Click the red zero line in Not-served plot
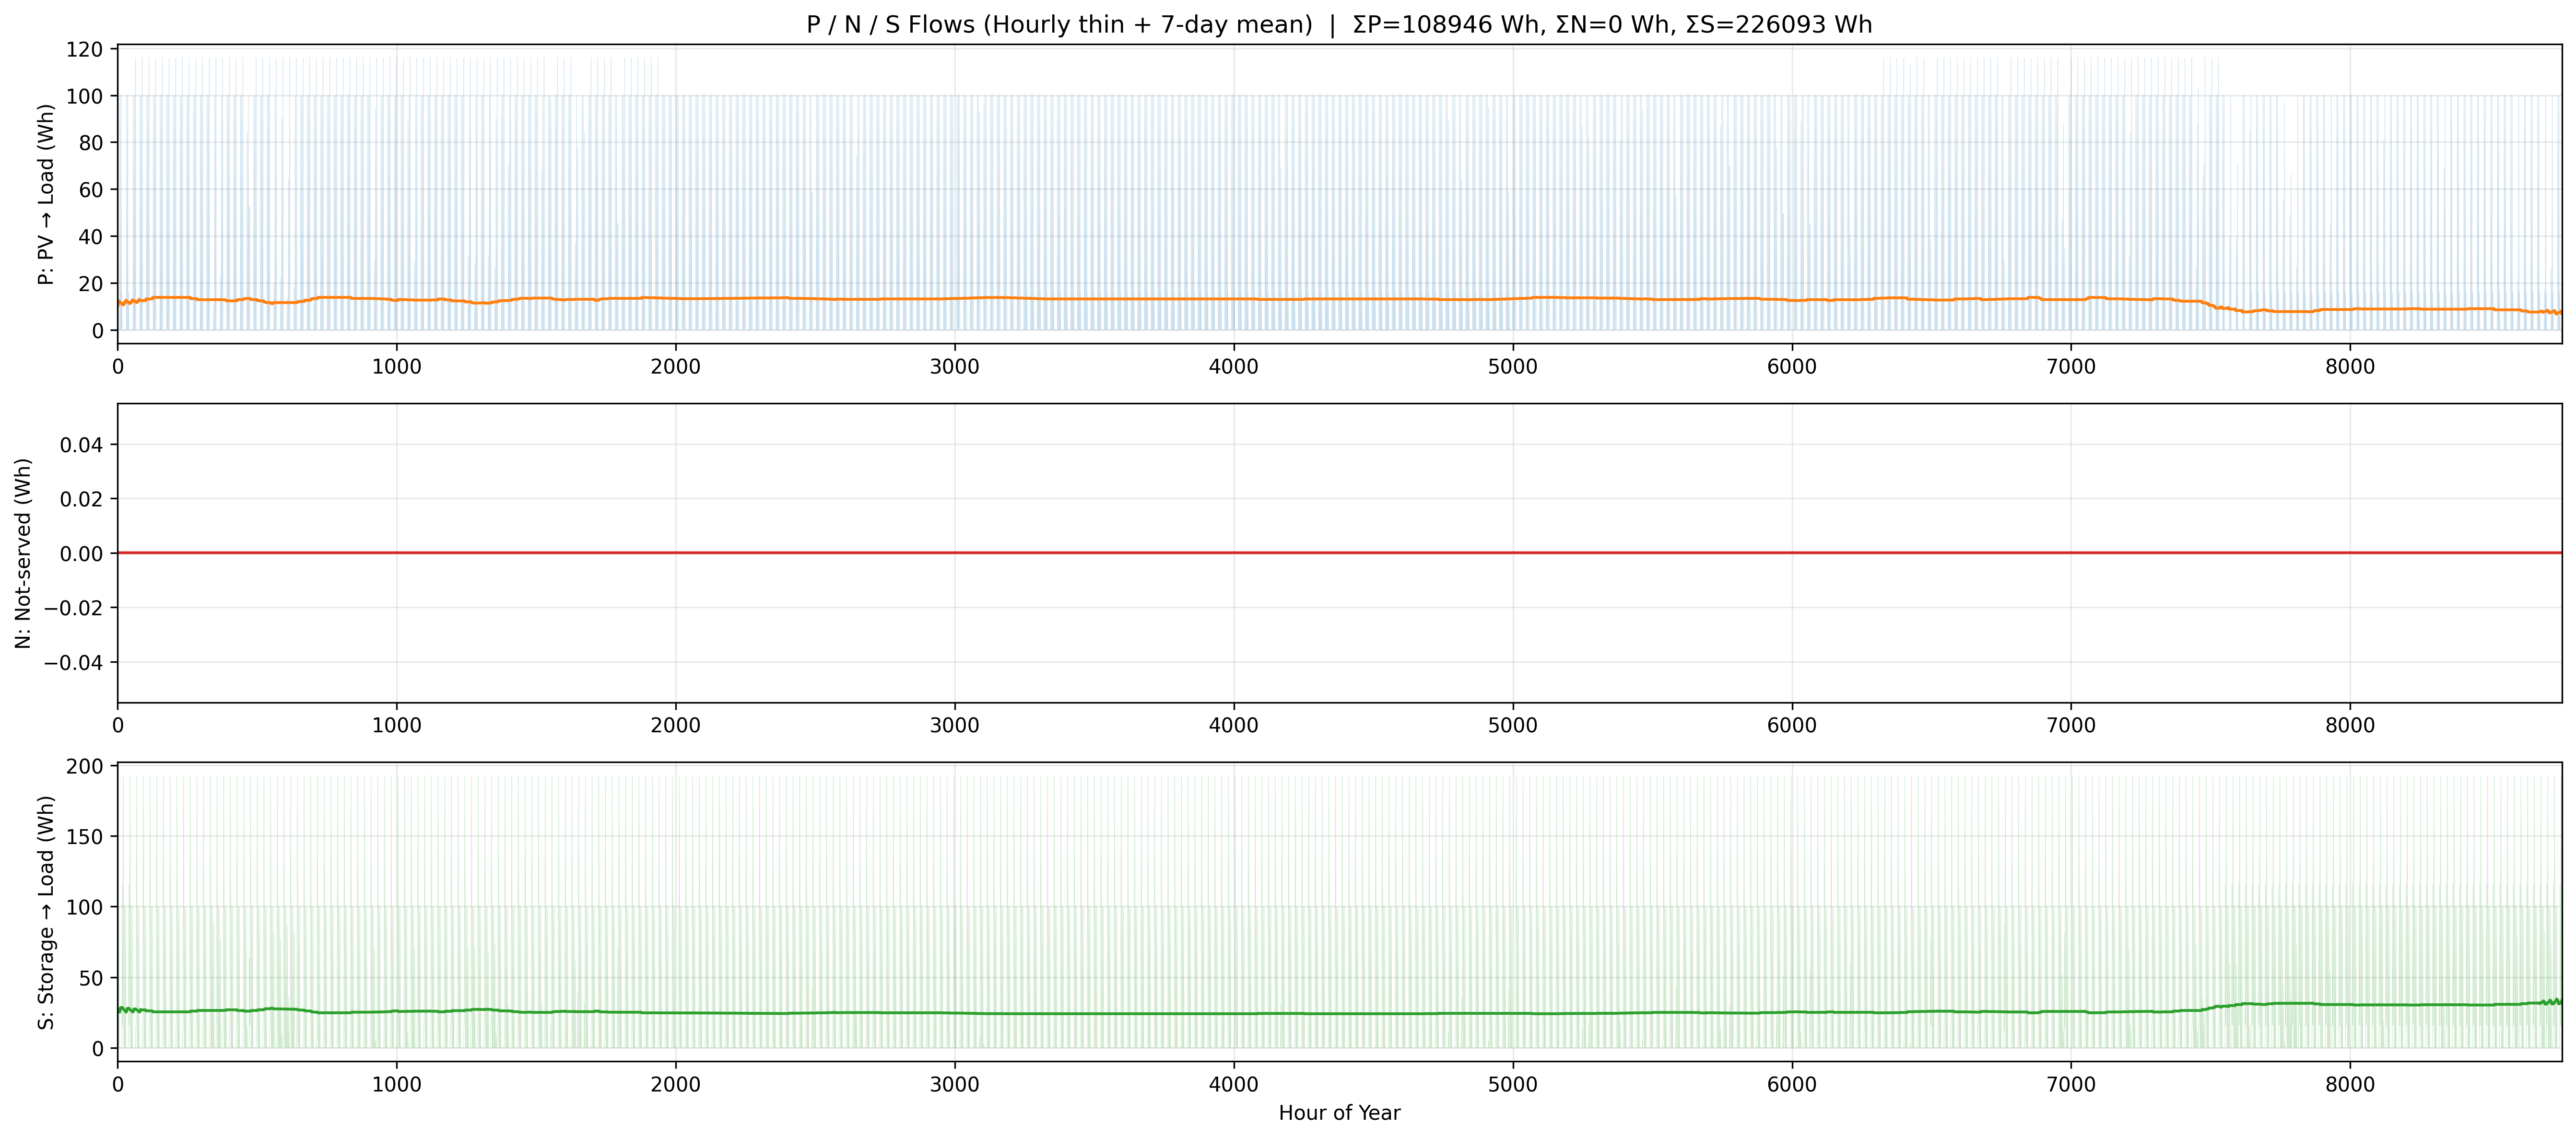The width and height of the screenshot is (2576, 1138). pyautogui.click(x=1339, y=553)
